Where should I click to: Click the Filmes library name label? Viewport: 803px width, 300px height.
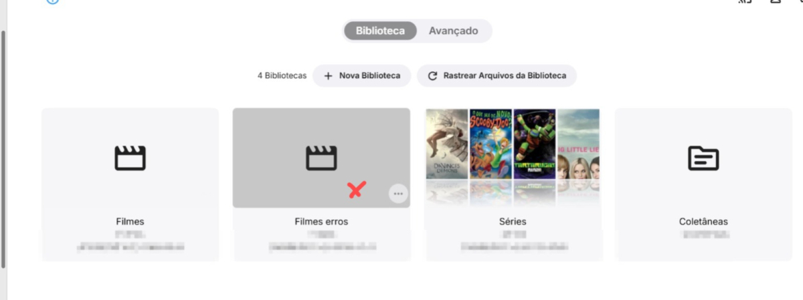pyautogui.click(x=130, y=222)
